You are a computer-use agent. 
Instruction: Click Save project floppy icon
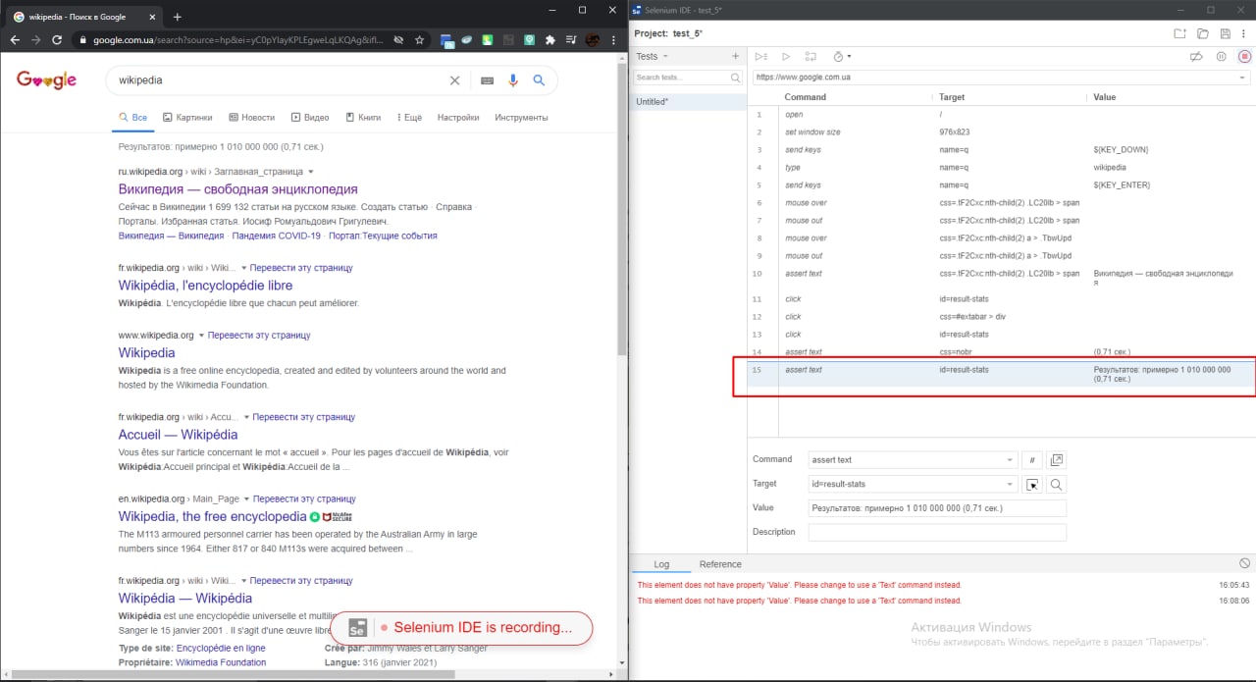[x=1224, y=33]
